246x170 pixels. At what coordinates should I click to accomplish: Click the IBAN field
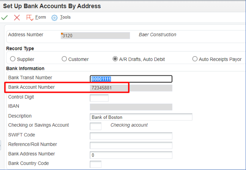131,107
